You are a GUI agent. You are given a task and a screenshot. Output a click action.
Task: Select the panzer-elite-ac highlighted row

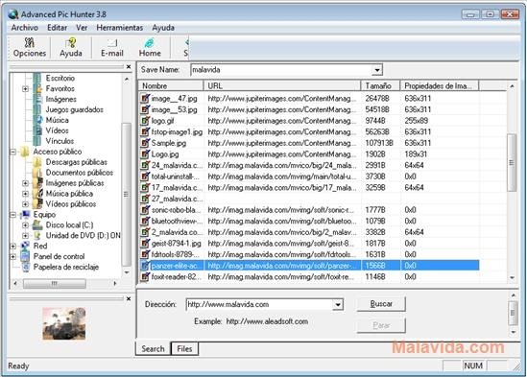coord(309,266)
